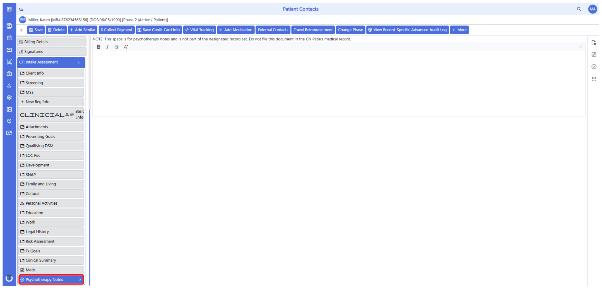The height and width of the screenshot is (290, 602).
Task: Open Education section
Action: click(51, 213)
